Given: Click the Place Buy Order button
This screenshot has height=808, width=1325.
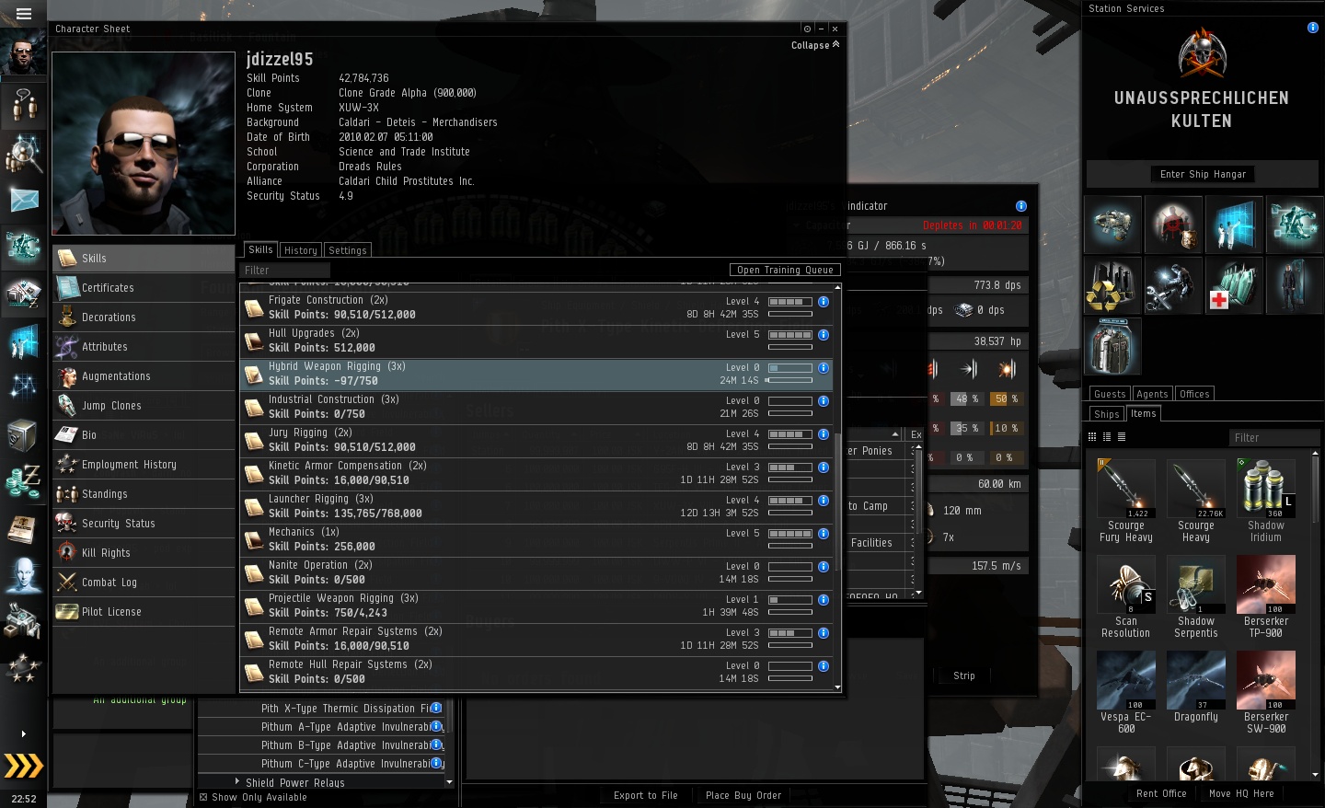Looking at the screenshot, I should [743, 795].
